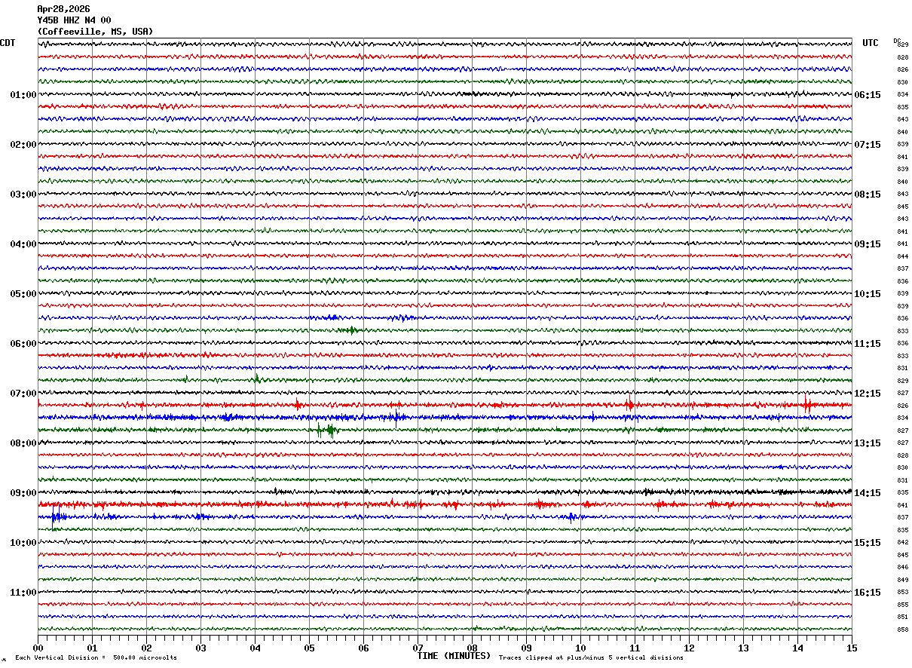Select the station code Y45B HHZ N4 00

(x=74, y=20)
